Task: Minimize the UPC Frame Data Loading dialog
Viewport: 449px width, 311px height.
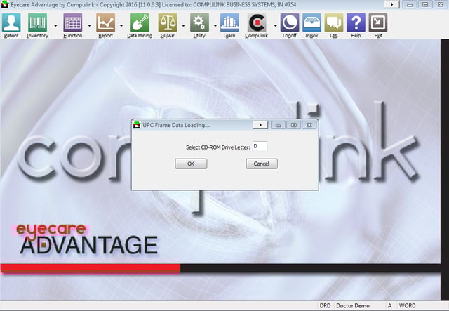Action: click(278, 125)
